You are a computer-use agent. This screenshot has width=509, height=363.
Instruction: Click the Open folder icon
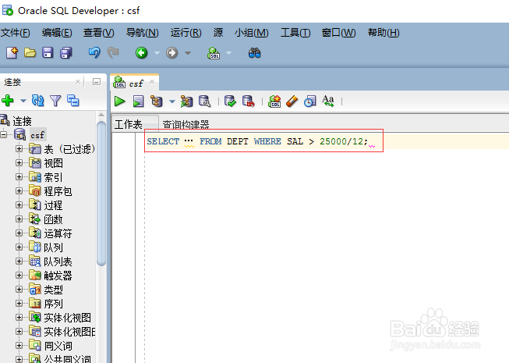pyautogui.click(x=30, y=52)
